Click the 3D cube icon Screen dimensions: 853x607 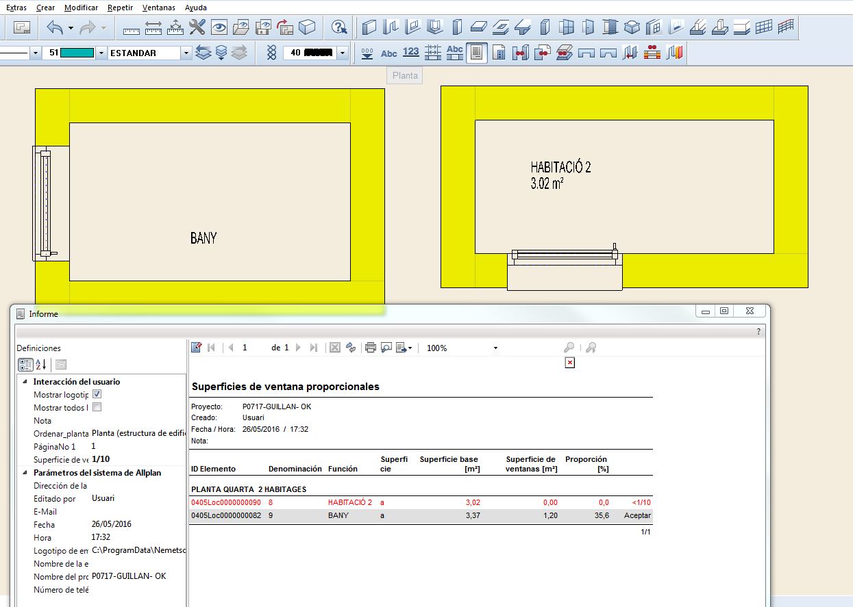point(307,28)
